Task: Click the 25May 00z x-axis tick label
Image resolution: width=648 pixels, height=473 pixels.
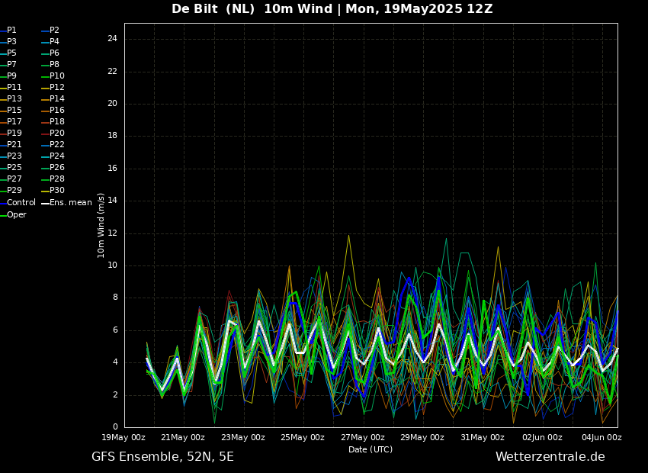Action: 303,437
